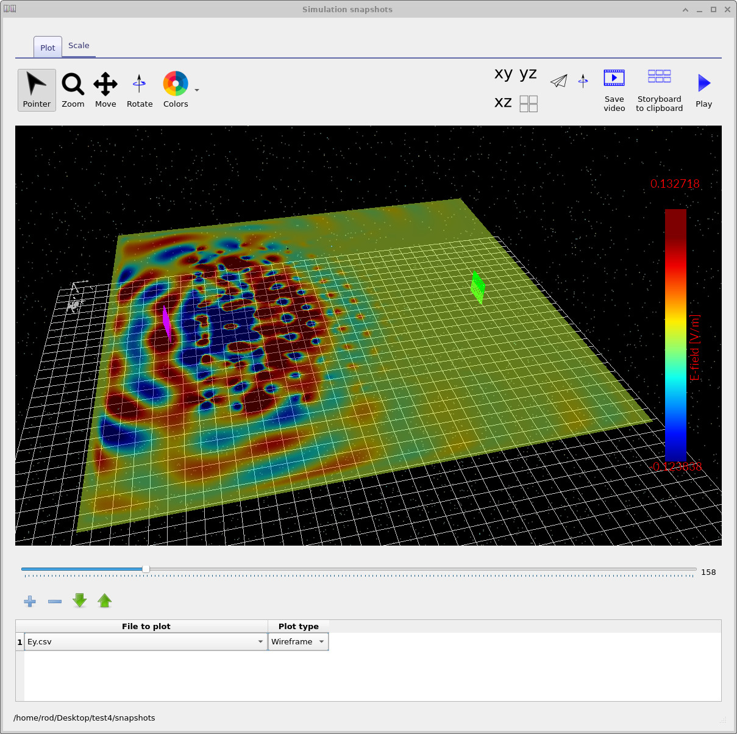737x734 pixels.
Task: Click the snapshots path in status bar
Action: (84, 718)
